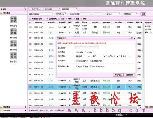Open the 预约信息 sidebar icon

click(x=13, y=32)
